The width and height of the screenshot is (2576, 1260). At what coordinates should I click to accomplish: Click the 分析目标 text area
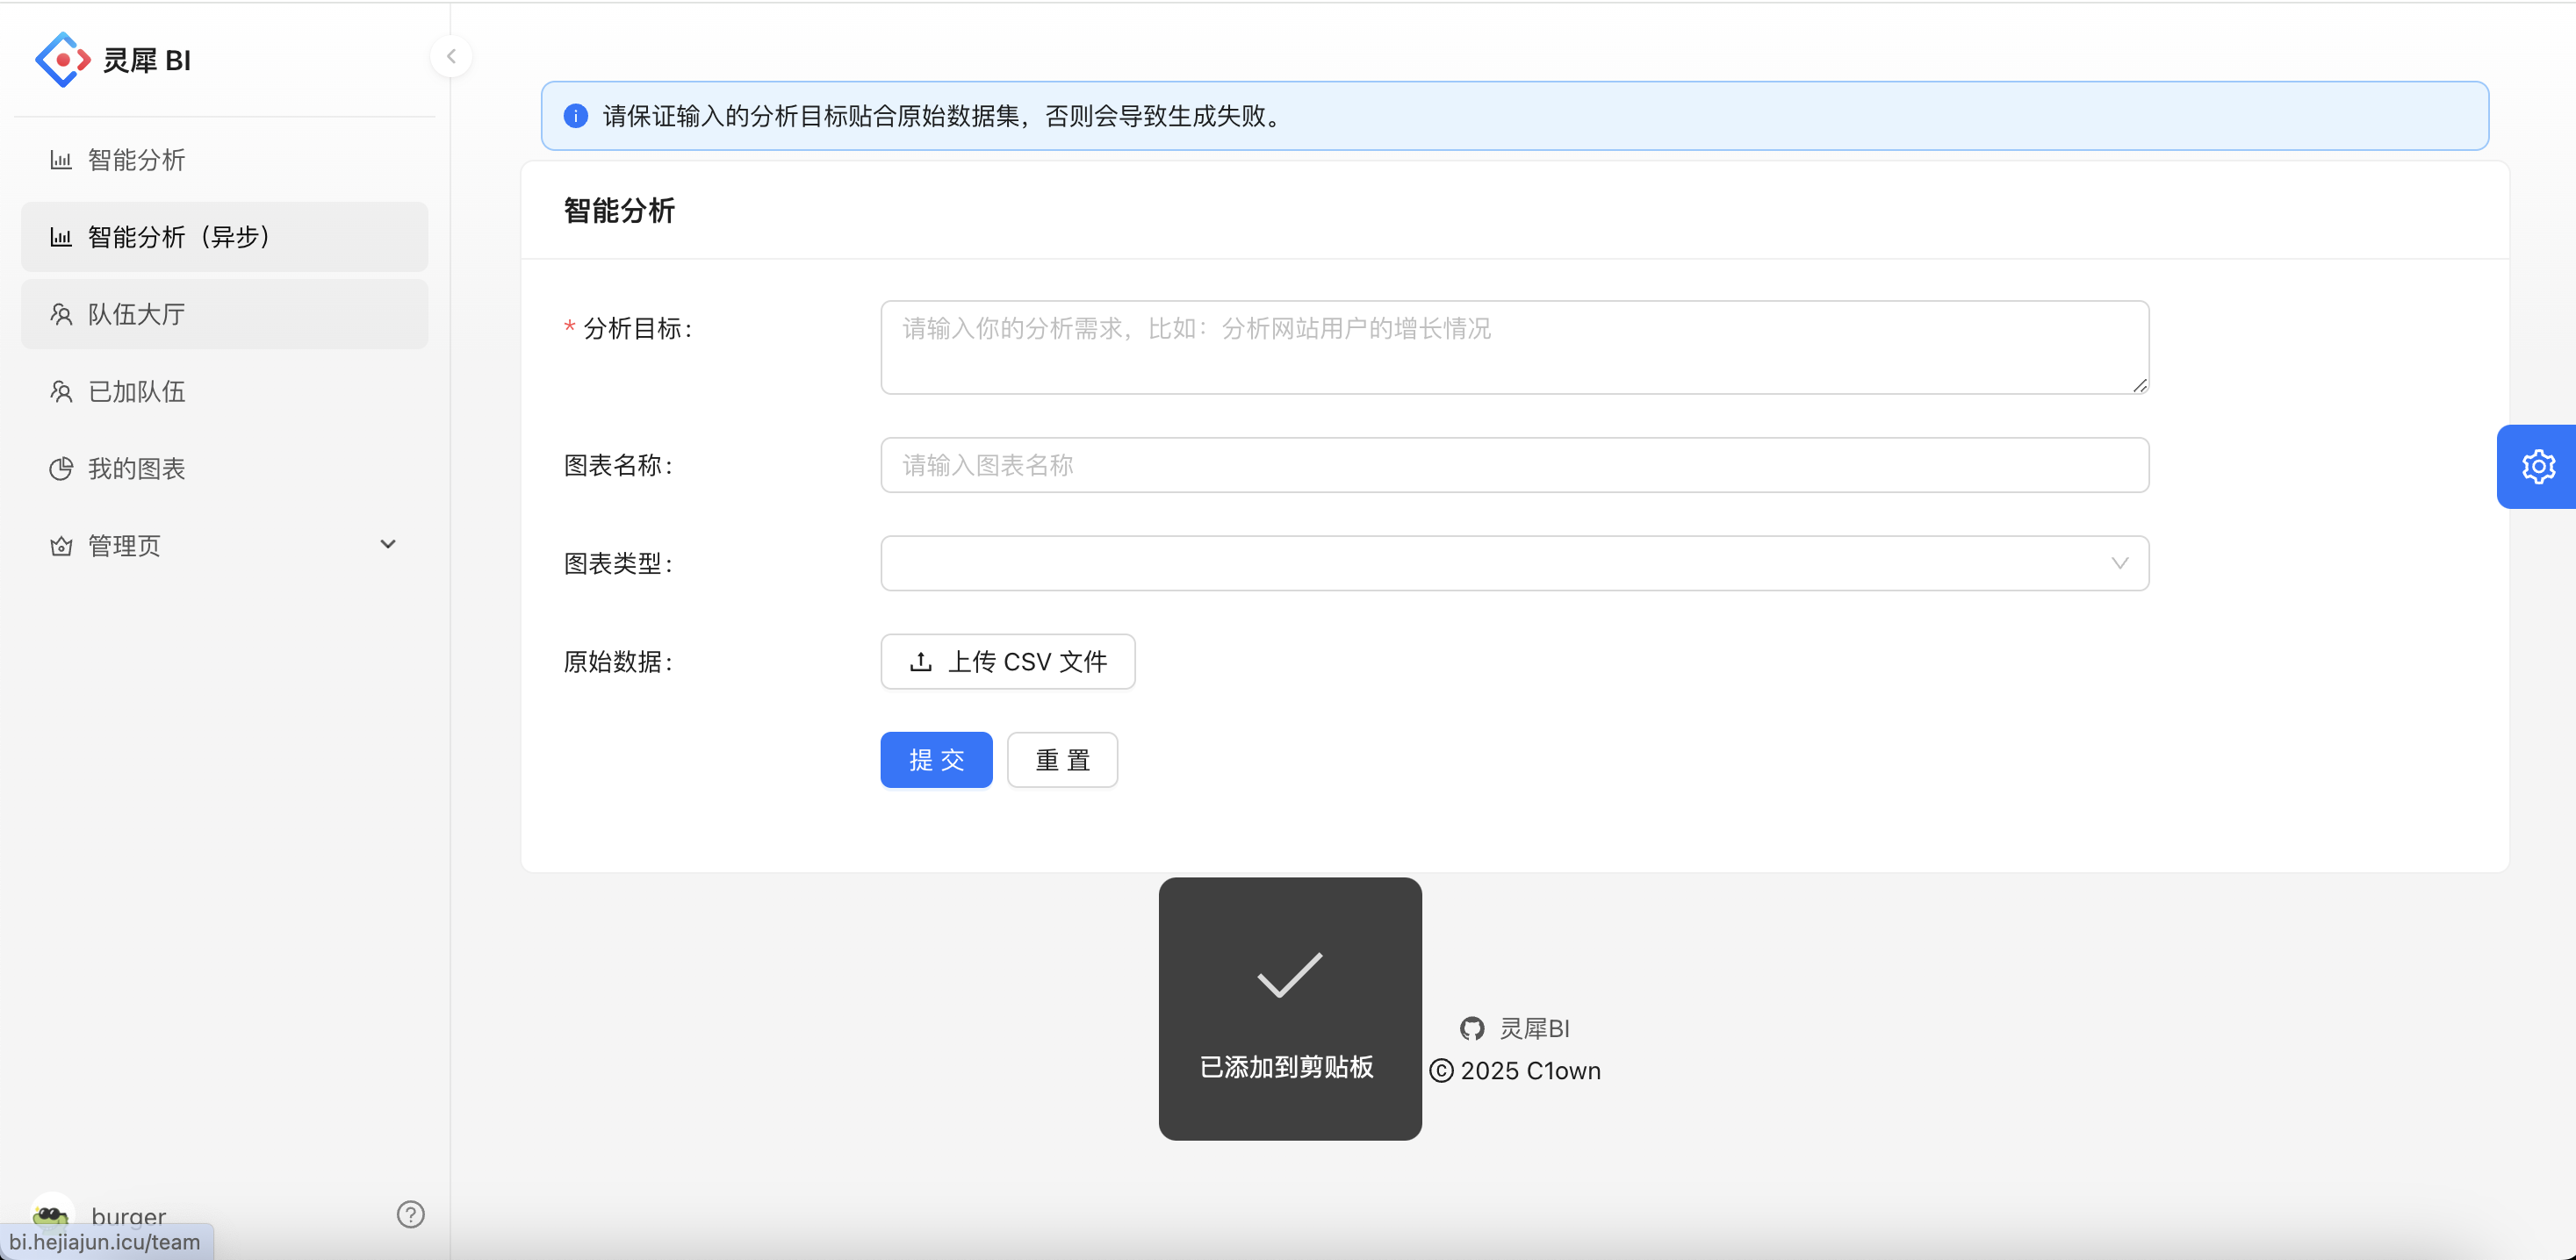coord(1514,347)
